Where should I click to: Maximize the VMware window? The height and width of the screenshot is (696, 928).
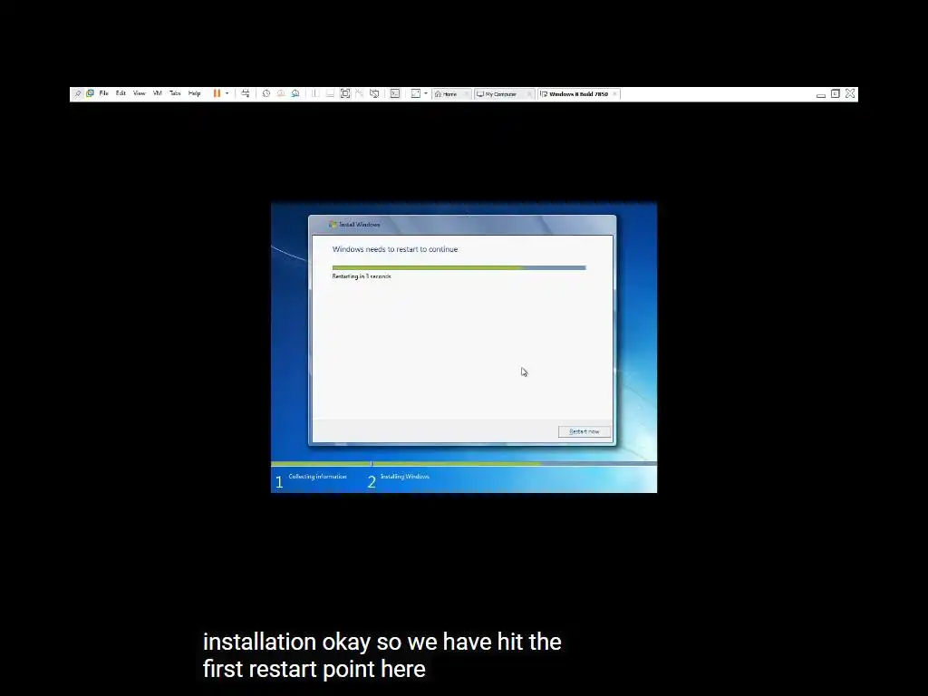click(835, 93)
